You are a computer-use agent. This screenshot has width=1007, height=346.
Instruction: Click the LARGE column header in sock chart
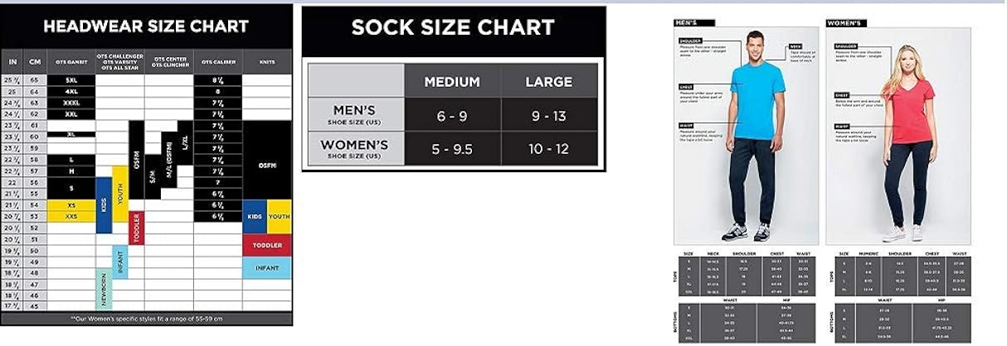(549, 82)
